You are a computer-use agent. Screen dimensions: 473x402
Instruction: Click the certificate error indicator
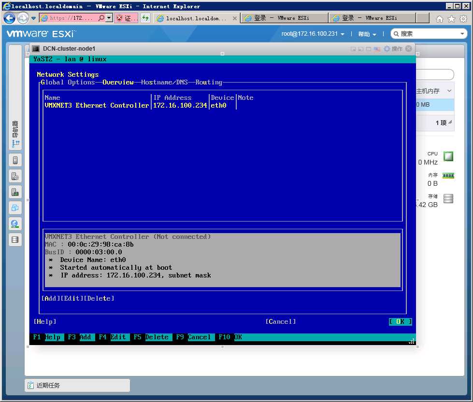tap(126, 18)
